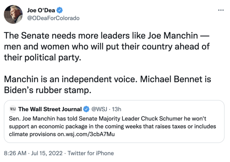Click 'climate provisions' text in quoted tweet
The height and width of the screenshot is (162, 230).
[x=31, y=135]
